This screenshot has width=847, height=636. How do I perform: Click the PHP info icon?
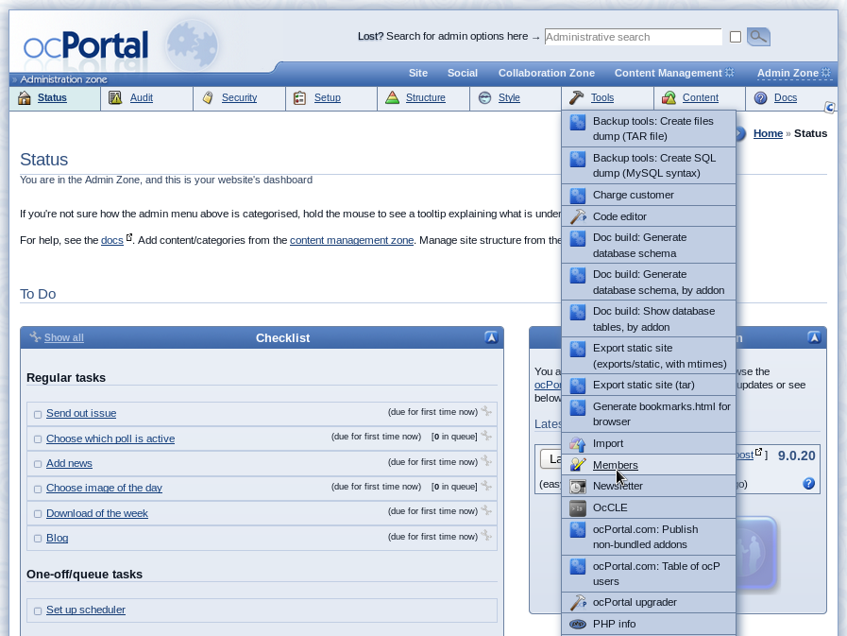(x=578, y=624)
